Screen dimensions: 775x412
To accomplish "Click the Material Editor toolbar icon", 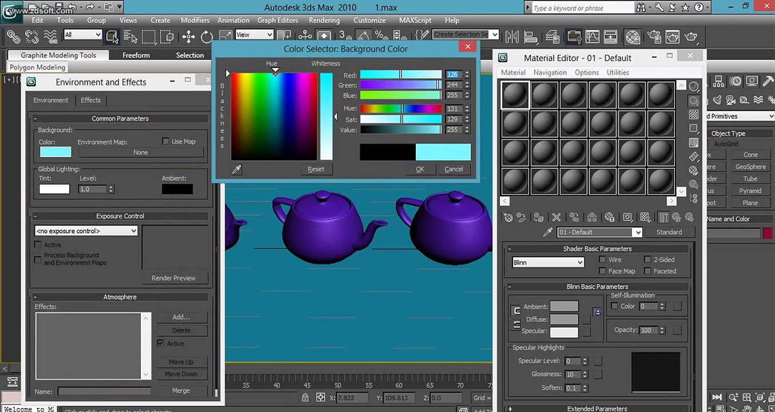I will [633, 37].
